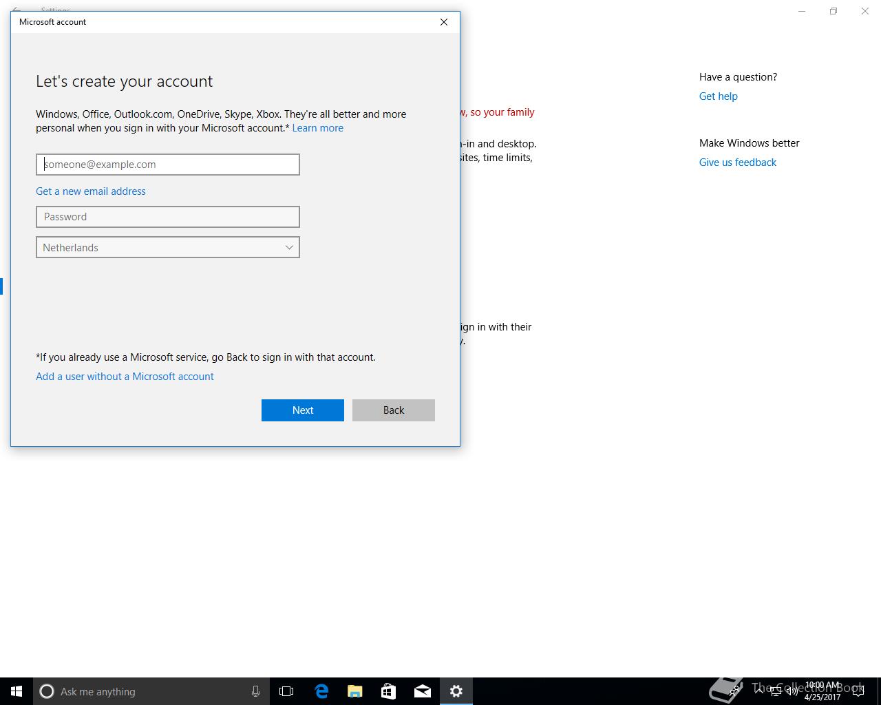
Task: Open Task View from the taskbar
Action: (x=286, y=691)
